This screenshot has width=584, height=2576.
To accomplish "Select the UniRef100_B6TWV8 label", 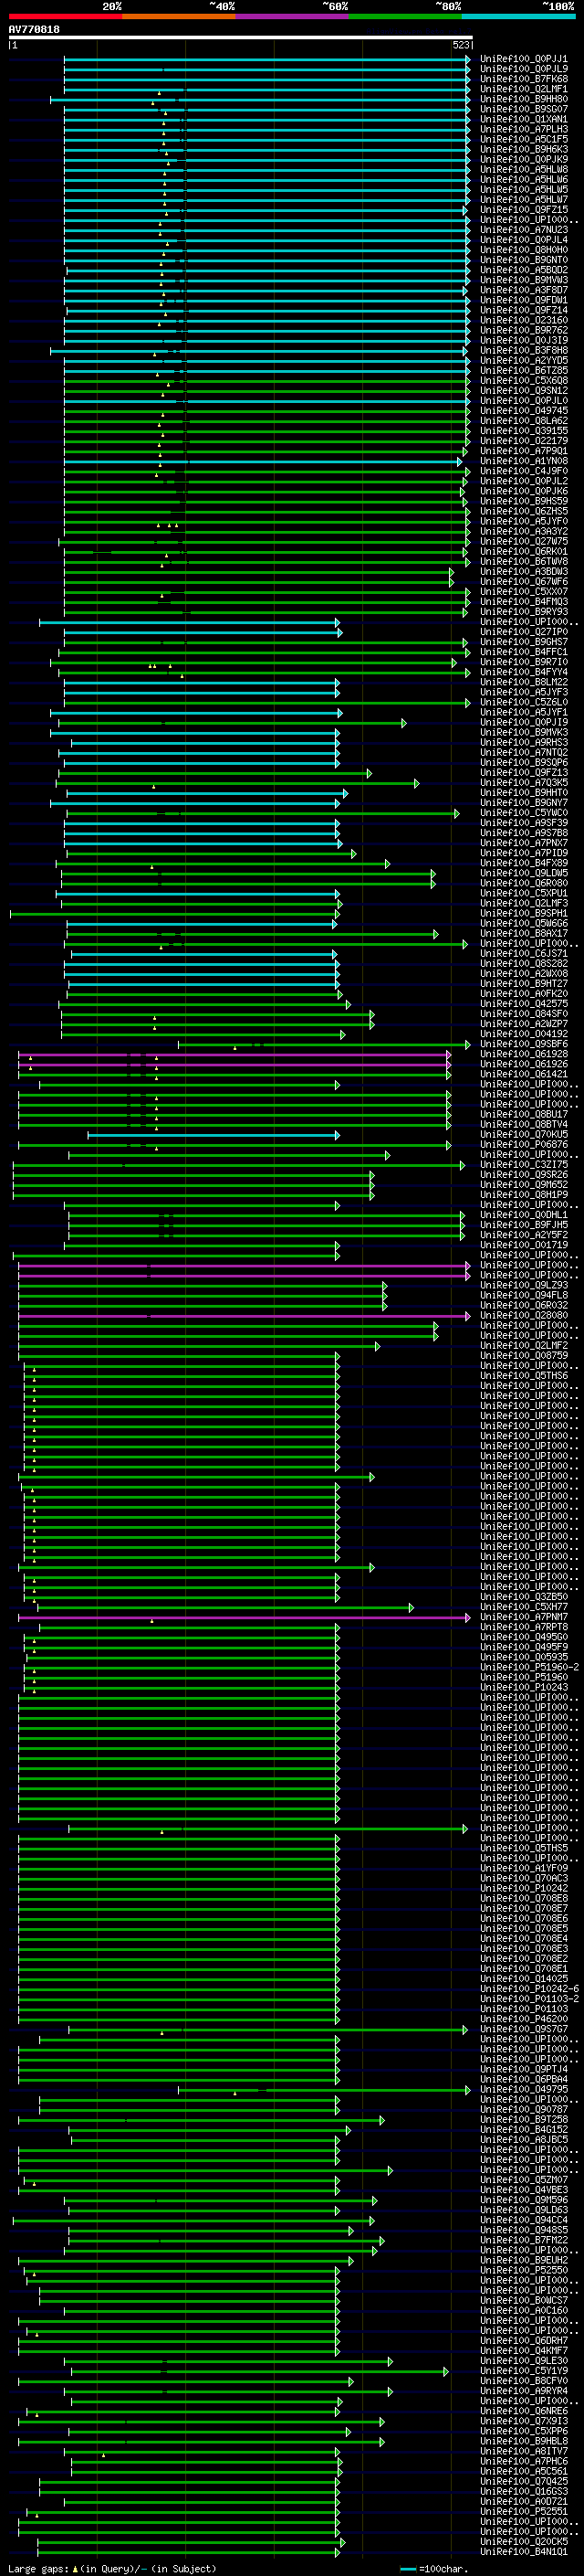I will (x=523, y=561).
